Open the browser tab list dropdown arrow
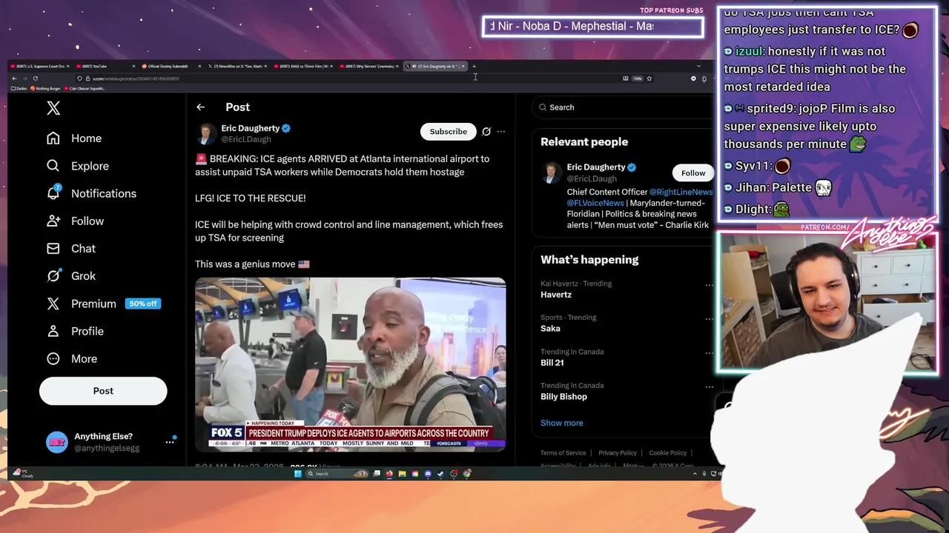Screen dimensions: 949x533 tap(698, 66)
